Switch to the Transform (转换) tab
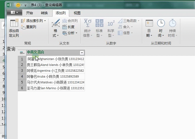Image resolution: width=195 pixels, height=139 pixels. [44, 13]
